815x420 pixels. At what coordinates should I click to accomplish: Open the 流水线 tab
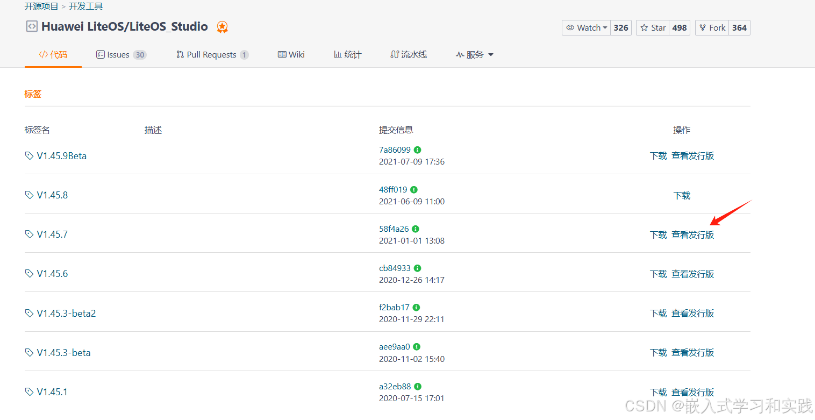tap(409, 55)
